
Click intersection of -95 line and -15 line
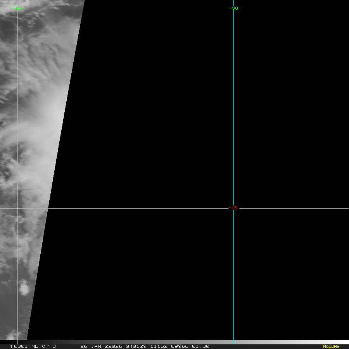click(x=17, y=208)
